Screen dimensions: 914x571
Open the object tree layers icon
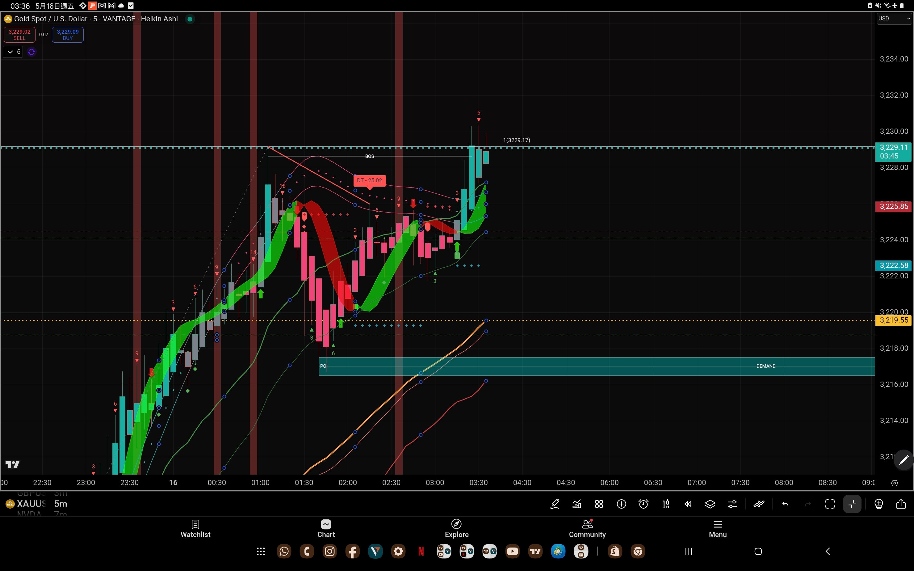tap(710, 504)
